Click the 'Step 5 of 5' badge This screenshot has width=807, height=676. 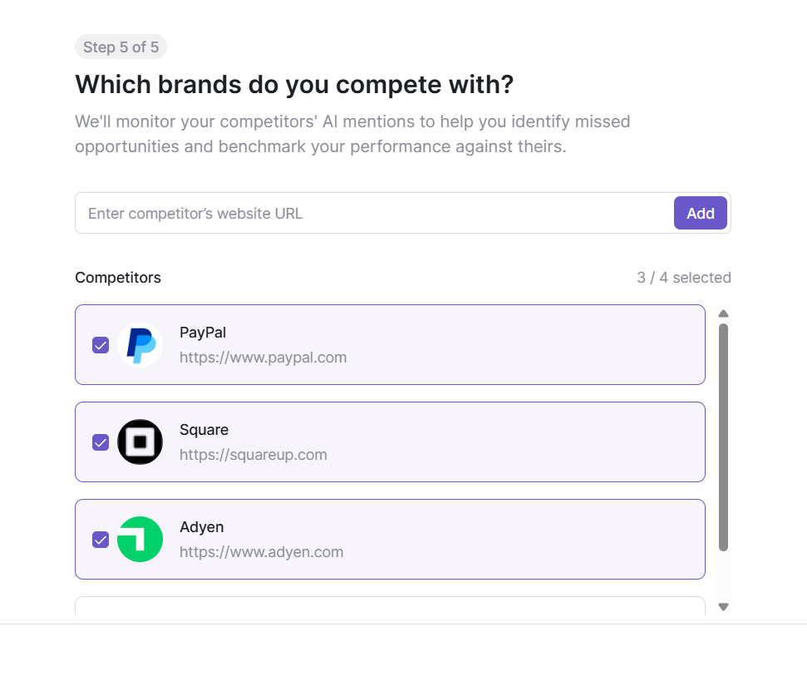click(121, 47)
